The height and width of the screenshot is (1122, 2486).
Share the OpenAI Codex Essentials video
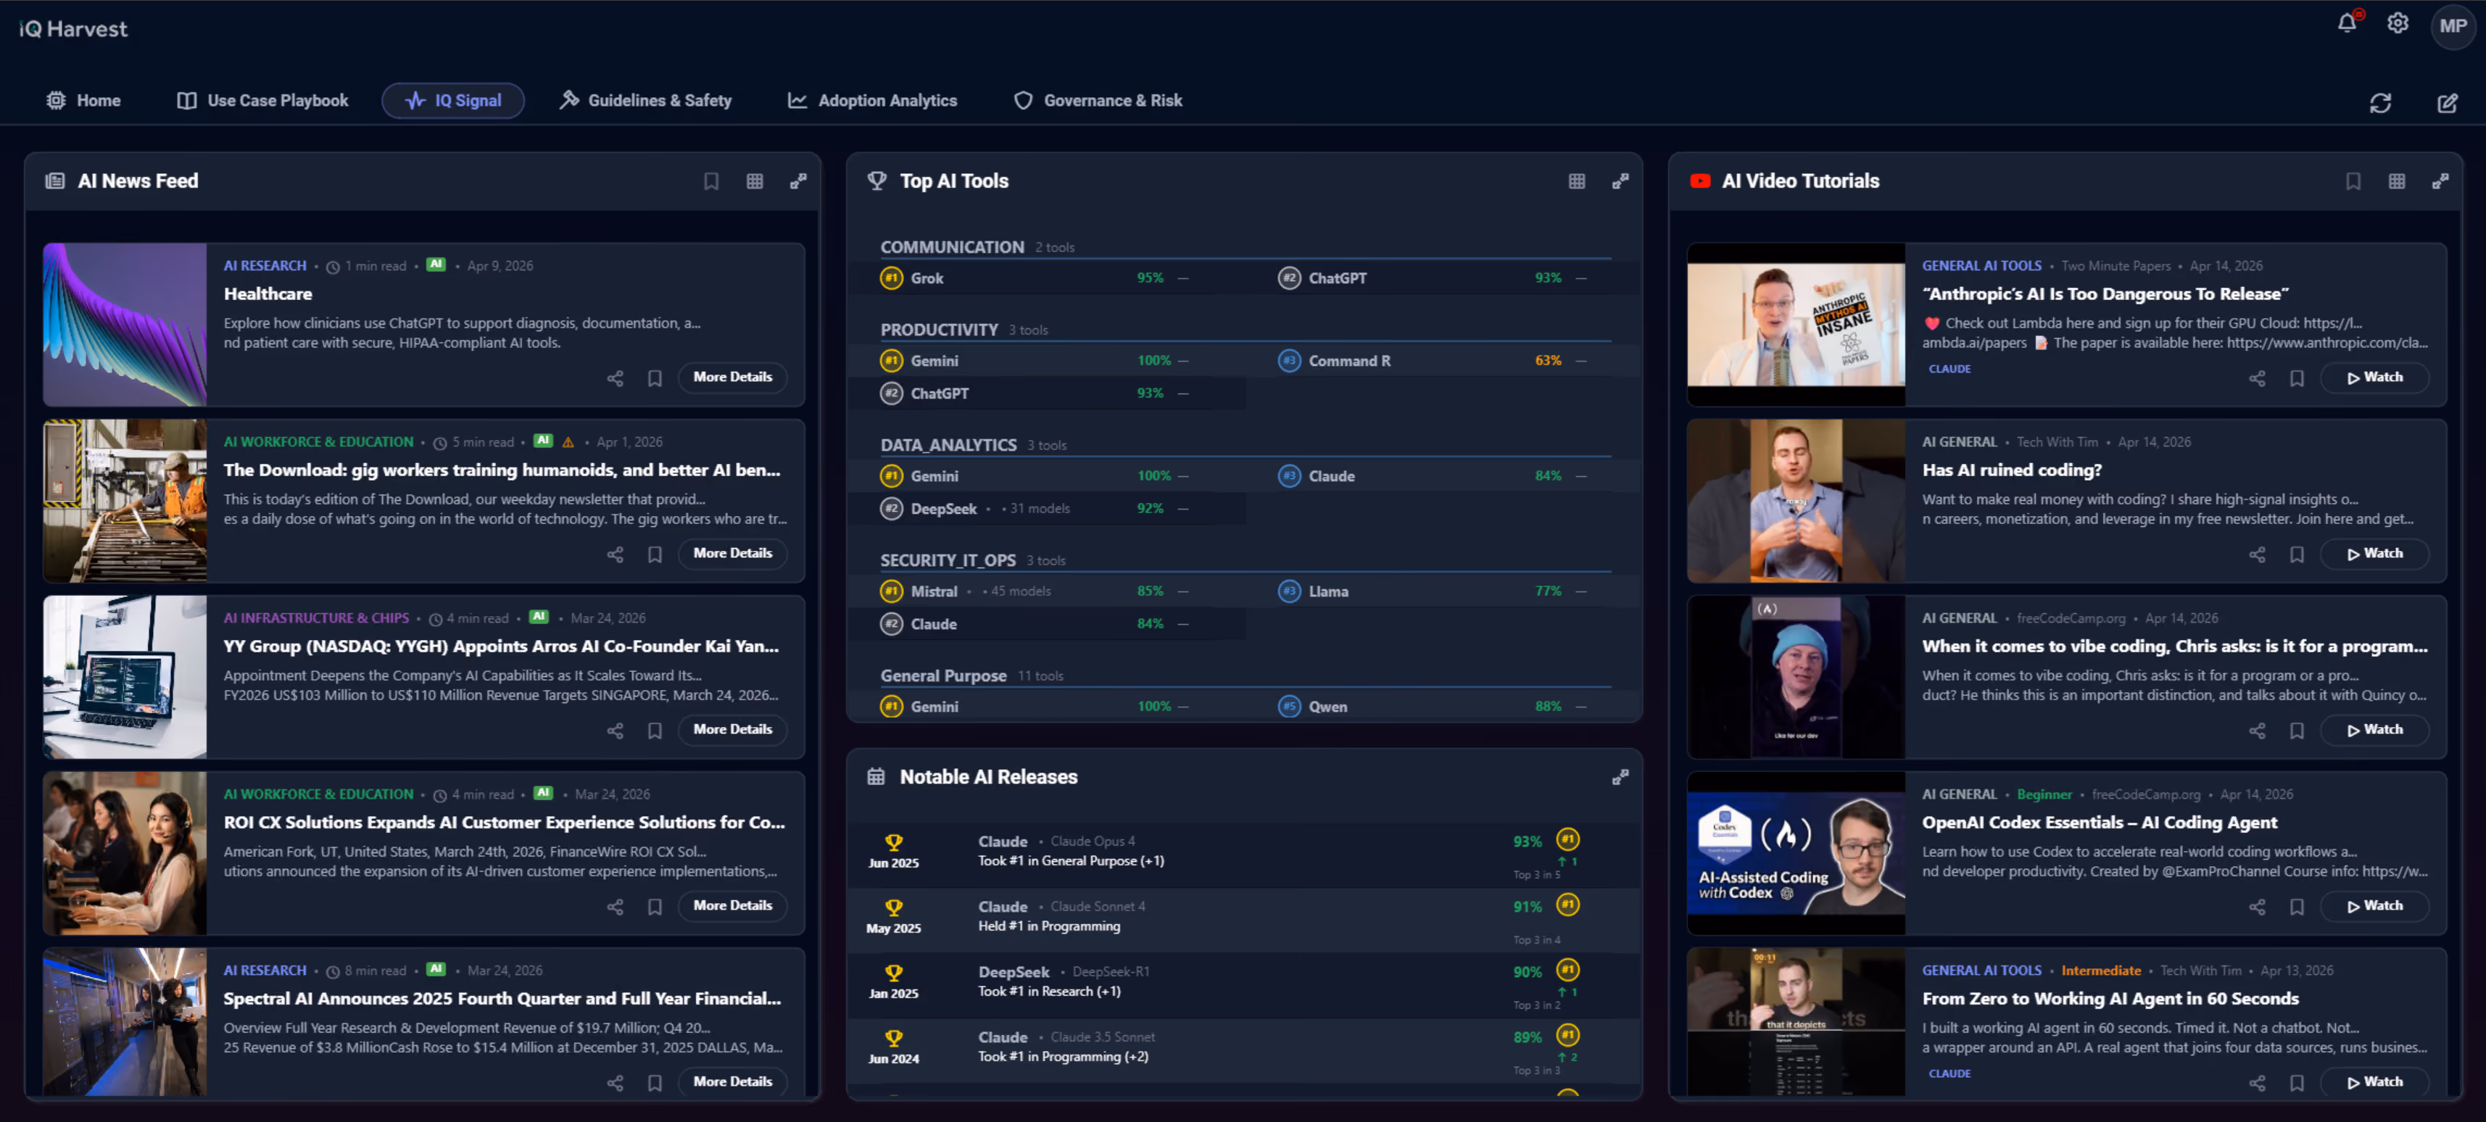click(2258, 907)
